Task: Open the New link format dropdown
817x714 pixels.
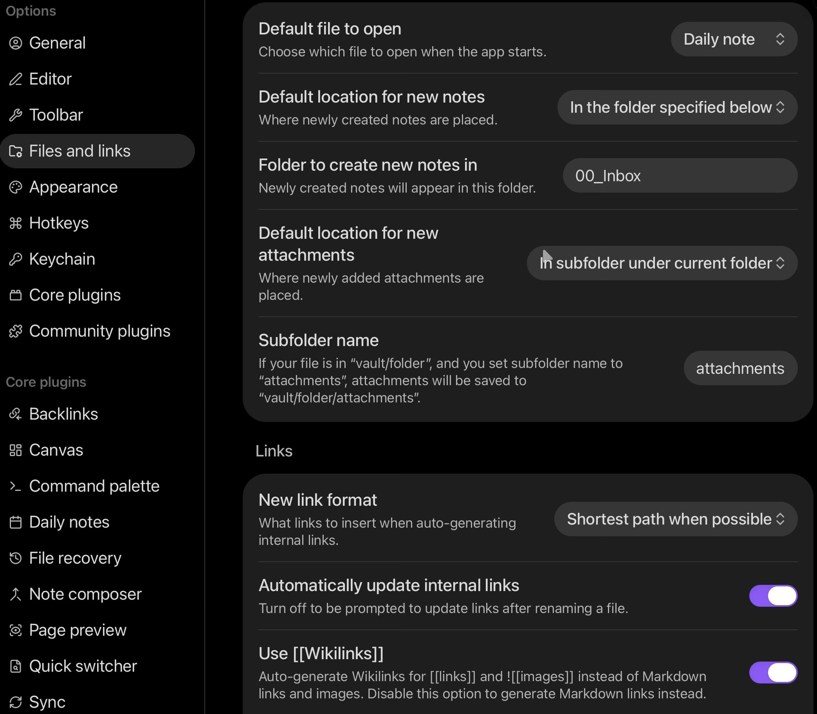Action: pyautogui.click(x=676, y=519)
